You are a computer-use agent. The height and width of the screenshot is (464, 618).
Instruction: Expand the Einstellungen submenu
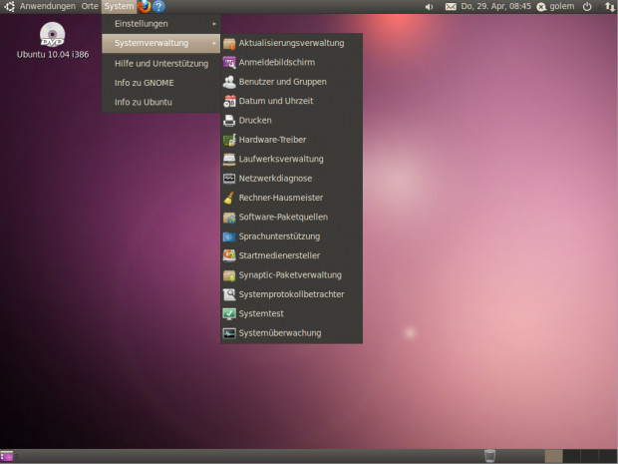point(159,23)
